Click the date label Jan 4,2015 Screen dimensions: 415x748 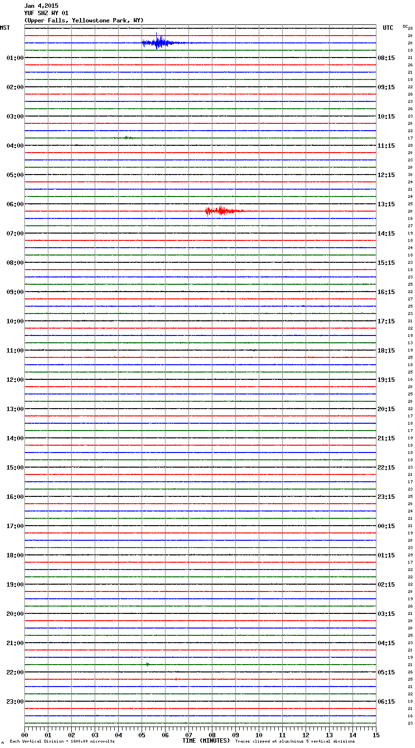(41, 6)
